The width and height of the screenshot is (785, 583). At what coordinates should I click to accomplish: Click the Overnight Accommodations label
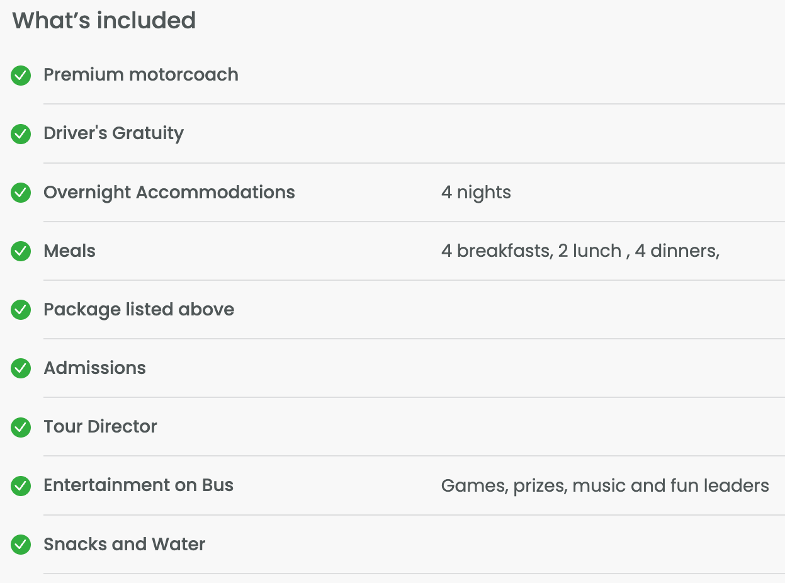[169, 192]
